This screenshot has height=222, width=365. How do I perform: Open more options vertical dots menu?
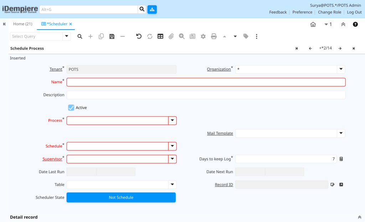click(x=257, y=36)
